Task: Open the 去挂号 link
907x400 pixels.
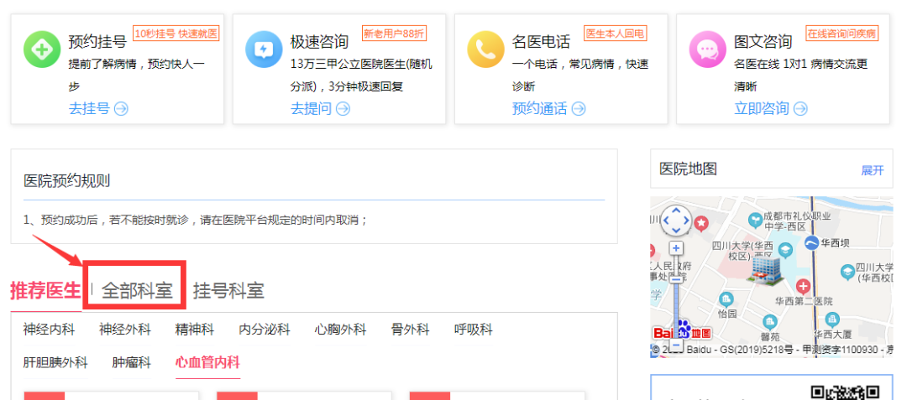Action: [90, 108]
